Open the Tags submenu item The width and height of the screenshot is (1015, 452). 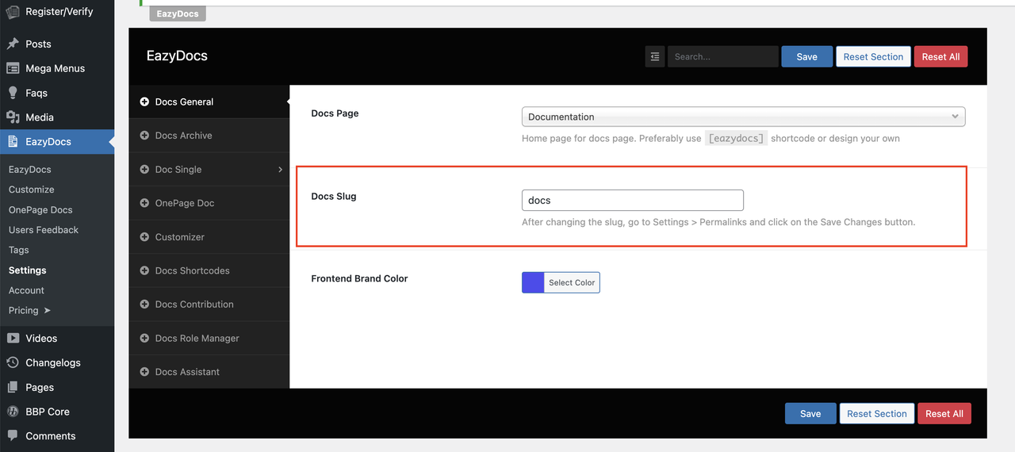pyautogui.click(x=18, y=250)
